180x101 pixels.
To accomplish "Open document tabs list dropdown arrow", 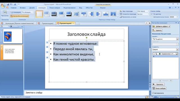I will 147,23.
